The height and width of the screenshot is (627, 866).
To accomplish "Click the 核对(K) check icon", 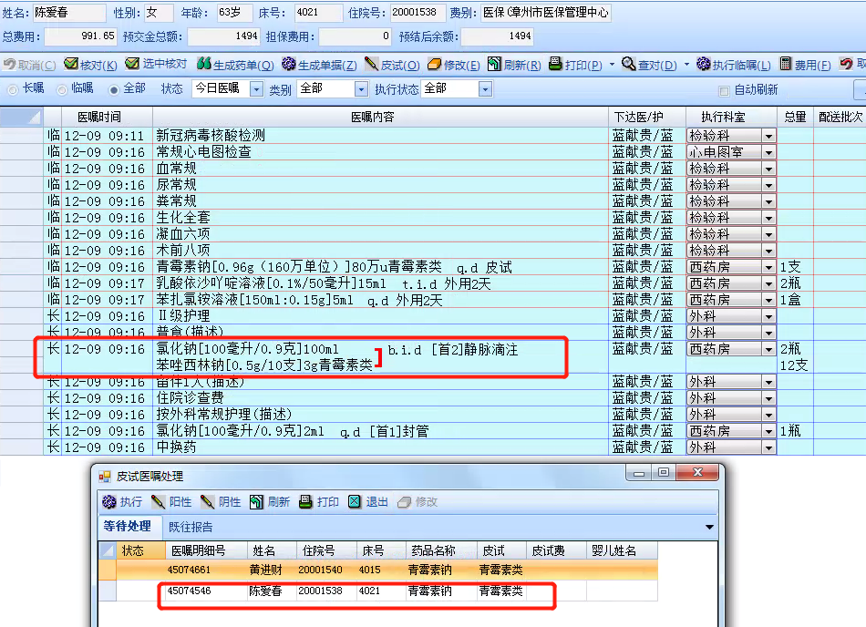I will (71, 64).
